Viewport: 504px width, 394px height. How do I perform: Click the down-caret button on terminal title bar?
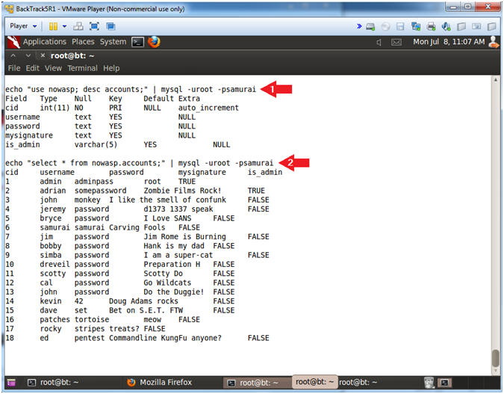tap(28, 55)
